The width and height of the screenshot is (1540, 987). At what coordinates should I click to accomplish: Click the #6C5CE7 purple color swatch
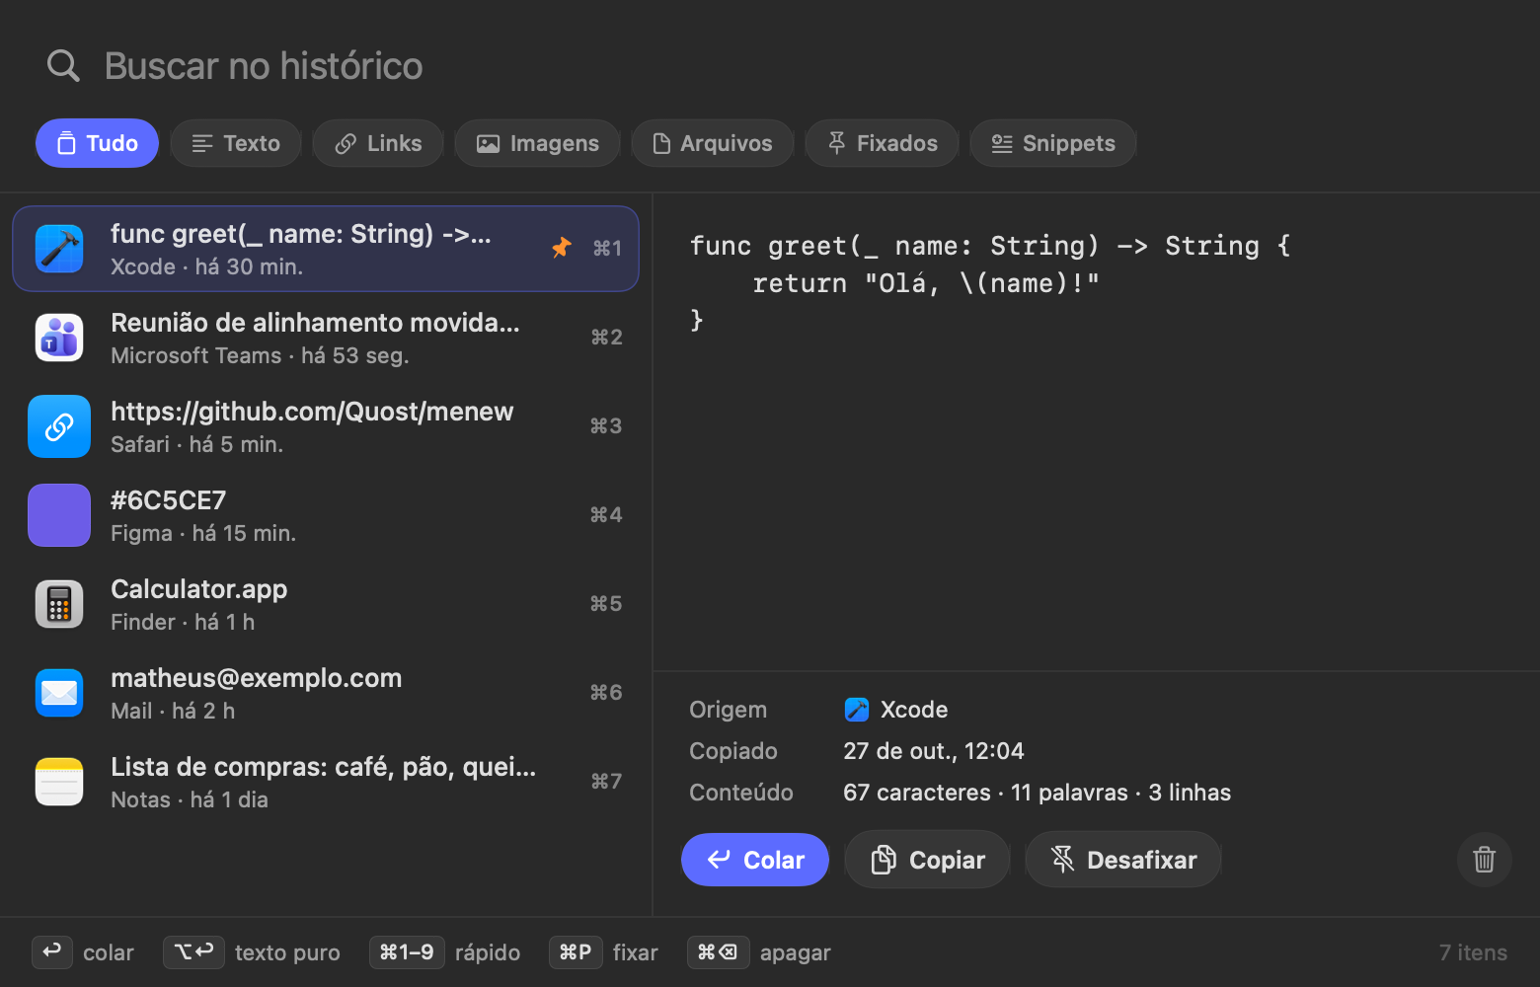[x=59, y=515]
